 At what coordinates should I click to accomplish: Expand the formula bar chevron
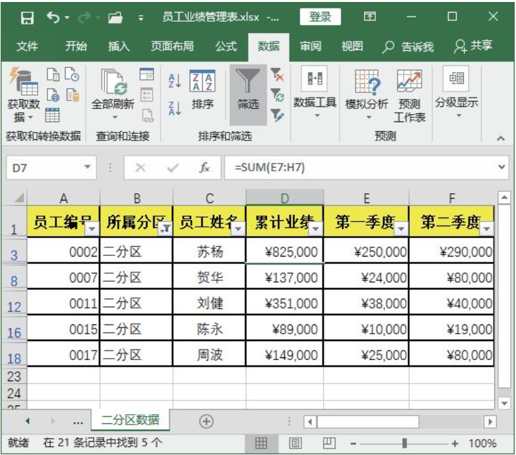pos(501,167)
